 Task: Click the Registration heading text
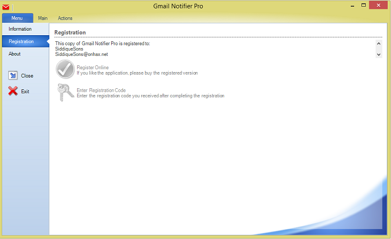click(x=70, y=32)
